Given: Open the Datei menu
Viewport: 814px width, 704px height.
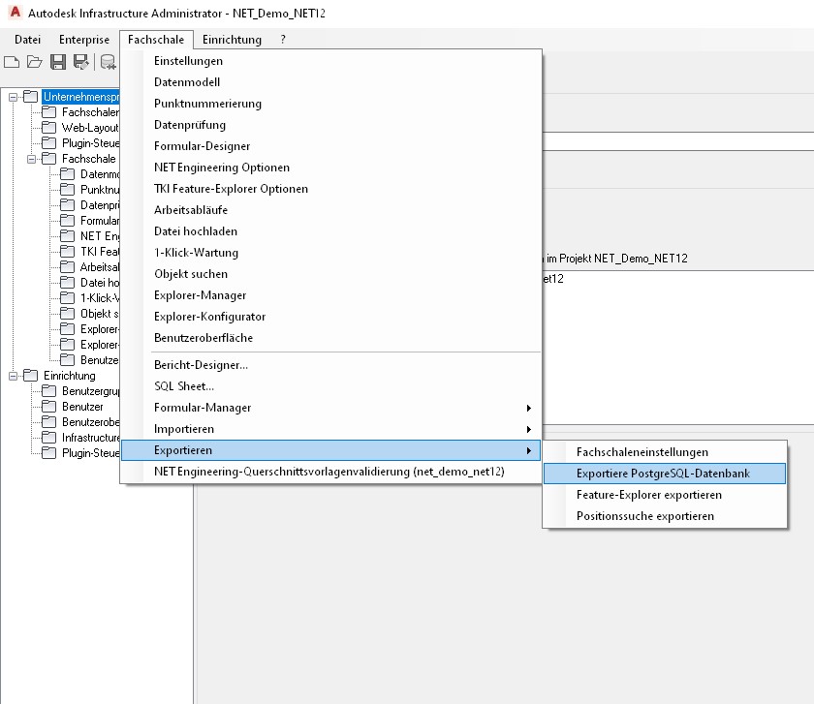Looking at the screenshot, I should pos(27,40).
